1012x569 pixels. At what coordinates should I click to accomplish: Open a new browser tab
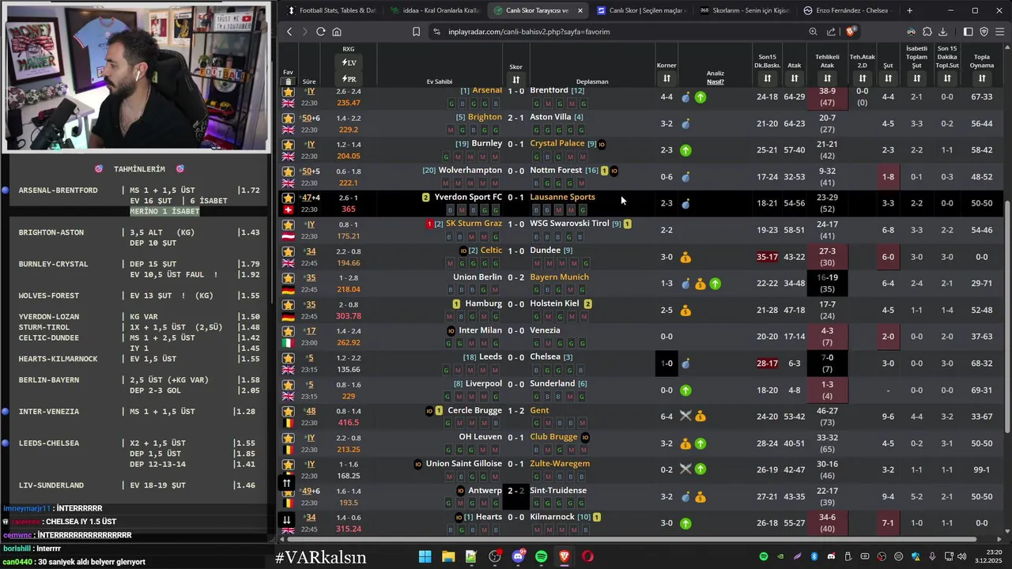coord(909,10)
